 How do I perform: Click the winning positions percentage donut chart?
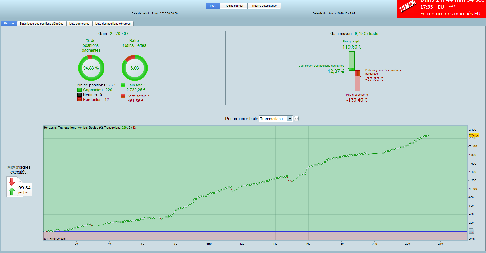coord(91,68)
